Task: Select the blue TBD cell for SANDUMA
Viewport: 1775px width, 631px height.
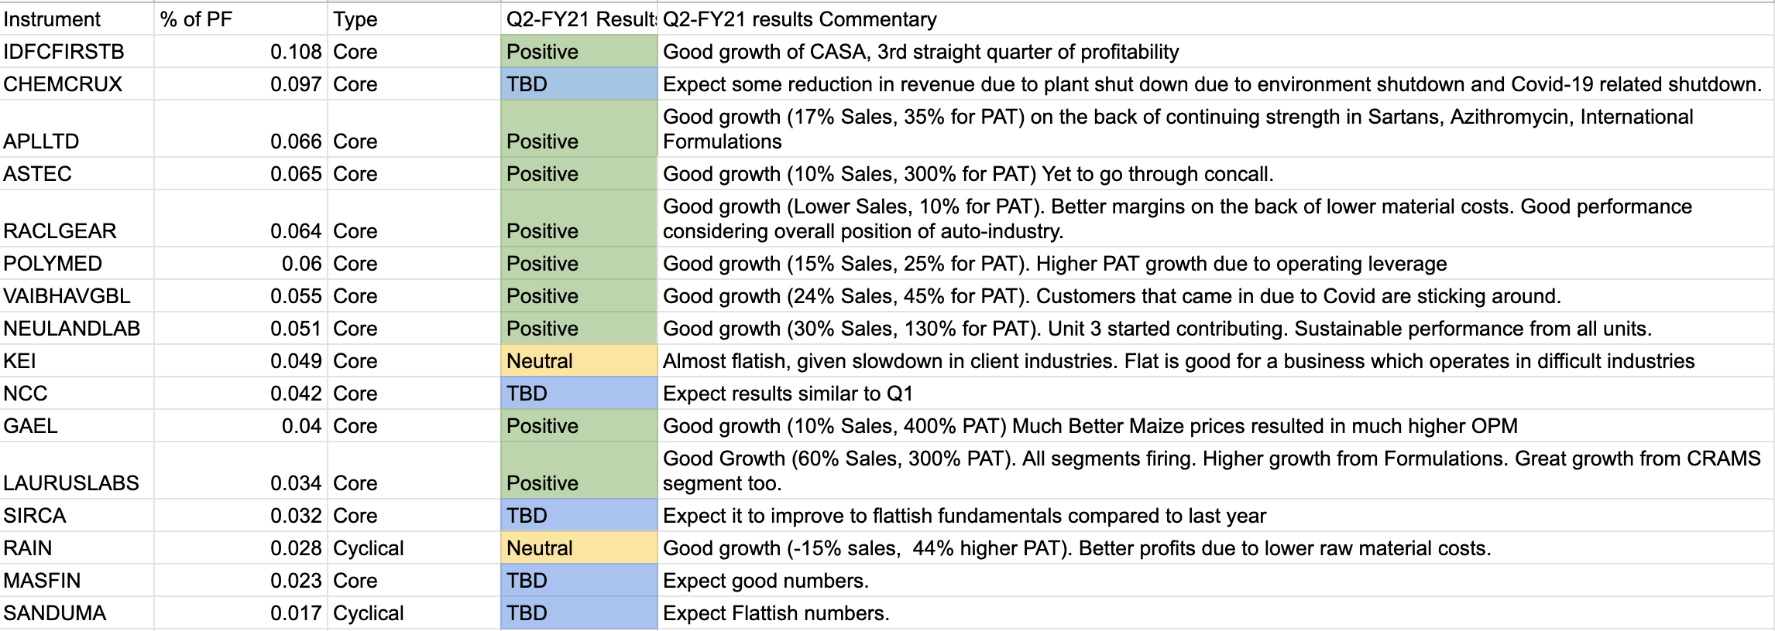Action: click(x=579, y=613)
